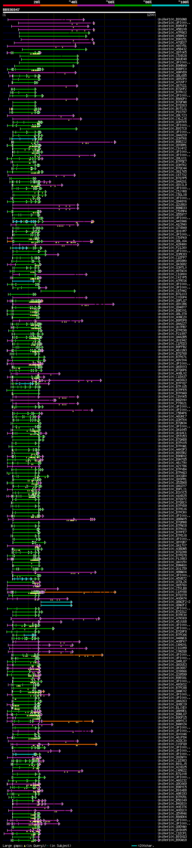Click the UniRef100_P93797 label
This screenshot has height=848, width=192.
point(172,112)
